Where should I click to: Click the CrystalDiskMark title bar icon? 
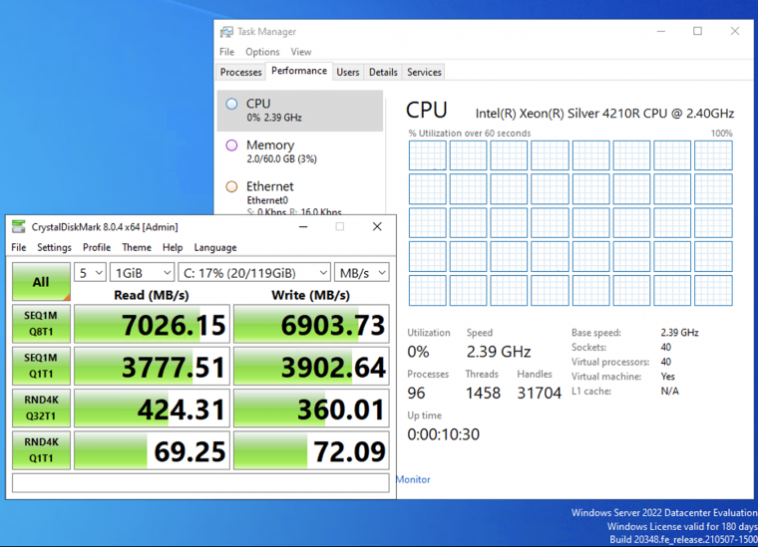coord(19,226)
